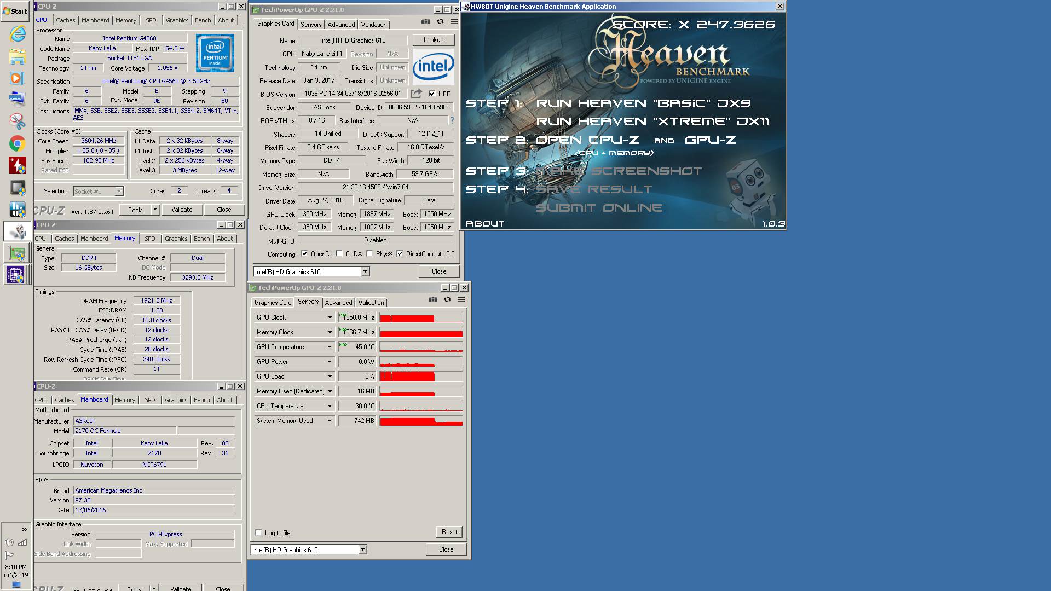Expand hidden tray icons chevron

click(x=24, y=529)
